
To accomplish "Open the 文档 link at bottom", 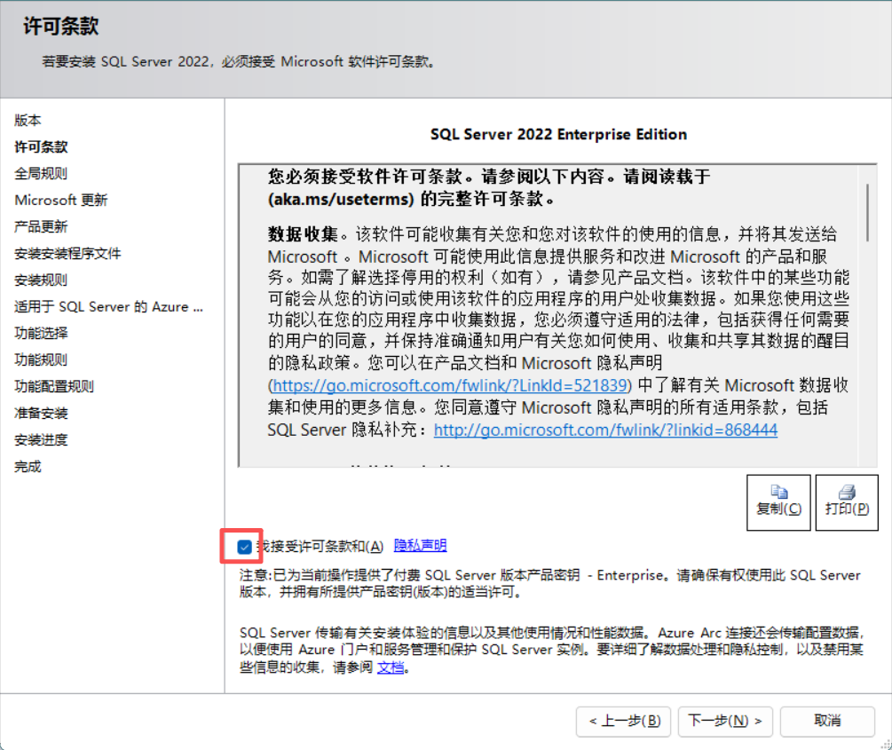I will click(x=391, y=667).
